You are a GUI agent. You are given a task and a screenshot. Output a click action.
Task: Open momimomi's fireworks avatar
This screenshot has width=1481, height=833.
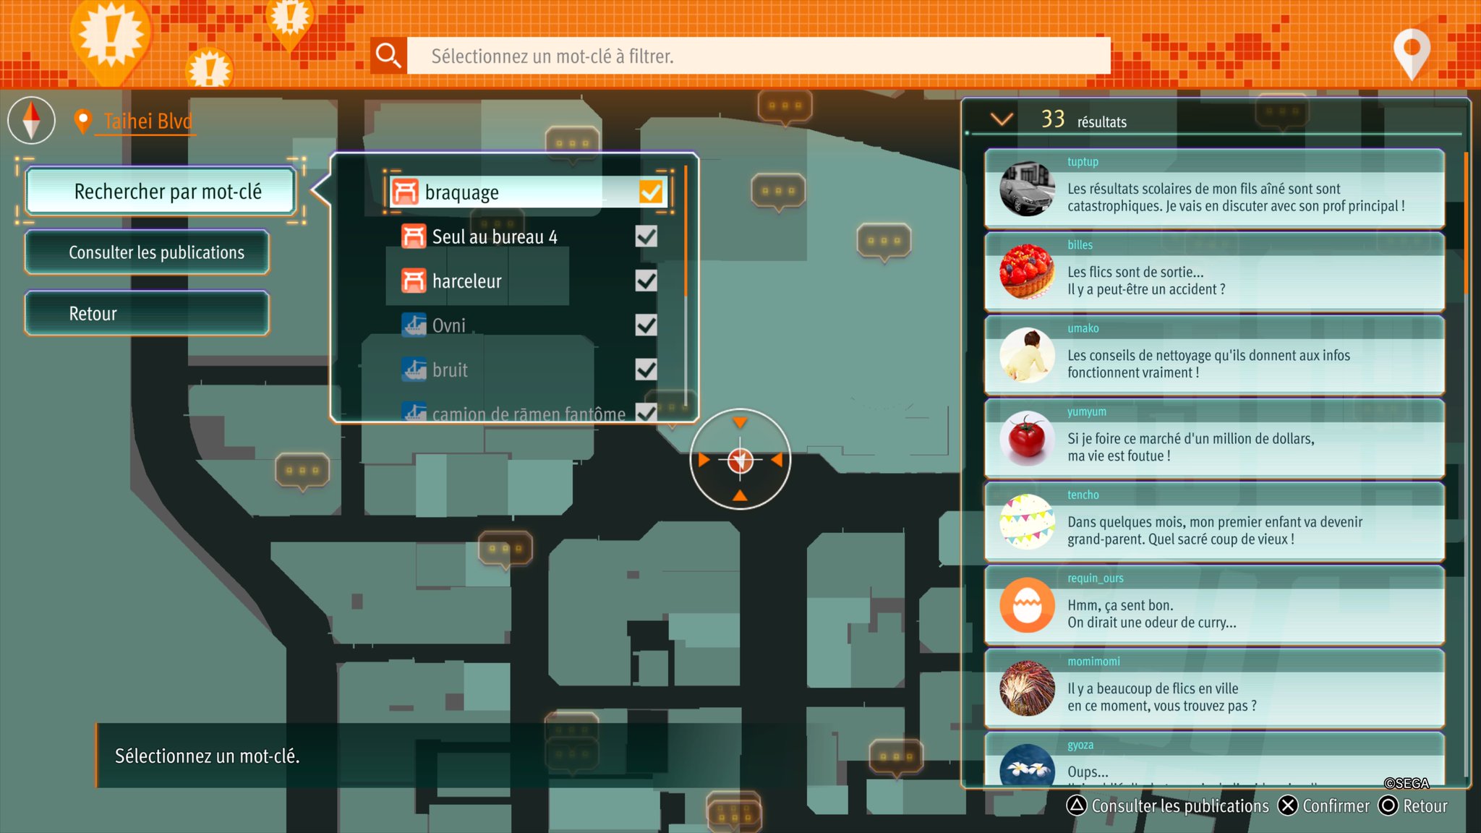tap(1027, 688)
